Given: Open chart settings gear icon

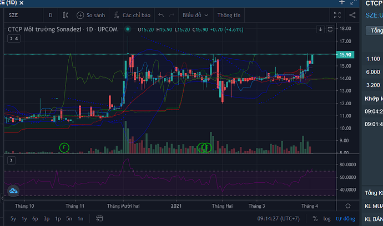Looking at the screenshot, I should tap(348, 206).
